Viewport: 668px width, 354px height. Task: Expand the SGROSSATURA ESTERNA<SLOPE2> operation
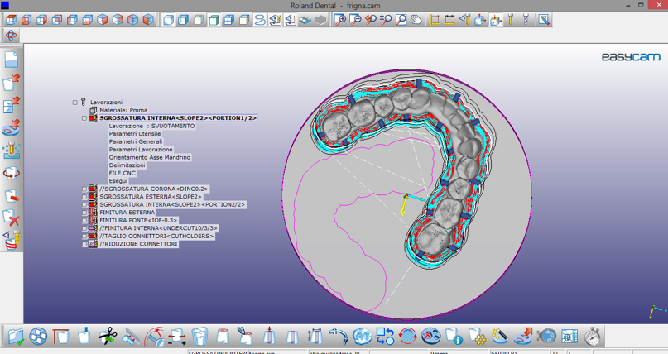[x=84, y=197]
